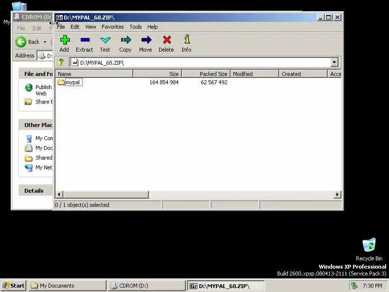Open the 7-Zip Help menu
The width and height of the screenshot is (389, 292).
point(153,27)
